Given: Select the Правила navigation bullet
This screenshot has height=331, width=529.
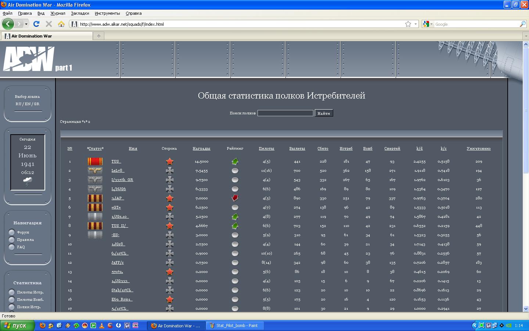Looking at the screenshot, I should [x=12, y=239].
